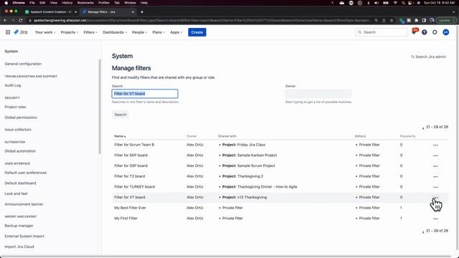459x258 pixels.
Task: Open Global permissions in the sidebar
Action: 21,118
